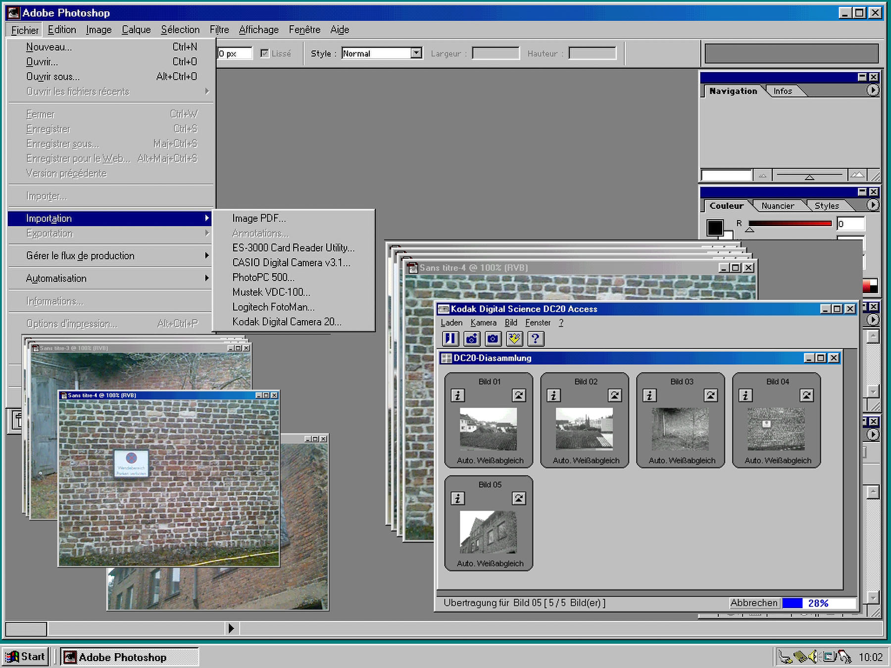Click Adobe Photoshop taskbar button
This screenshot has height=668, width=891.
pos(130,657)
